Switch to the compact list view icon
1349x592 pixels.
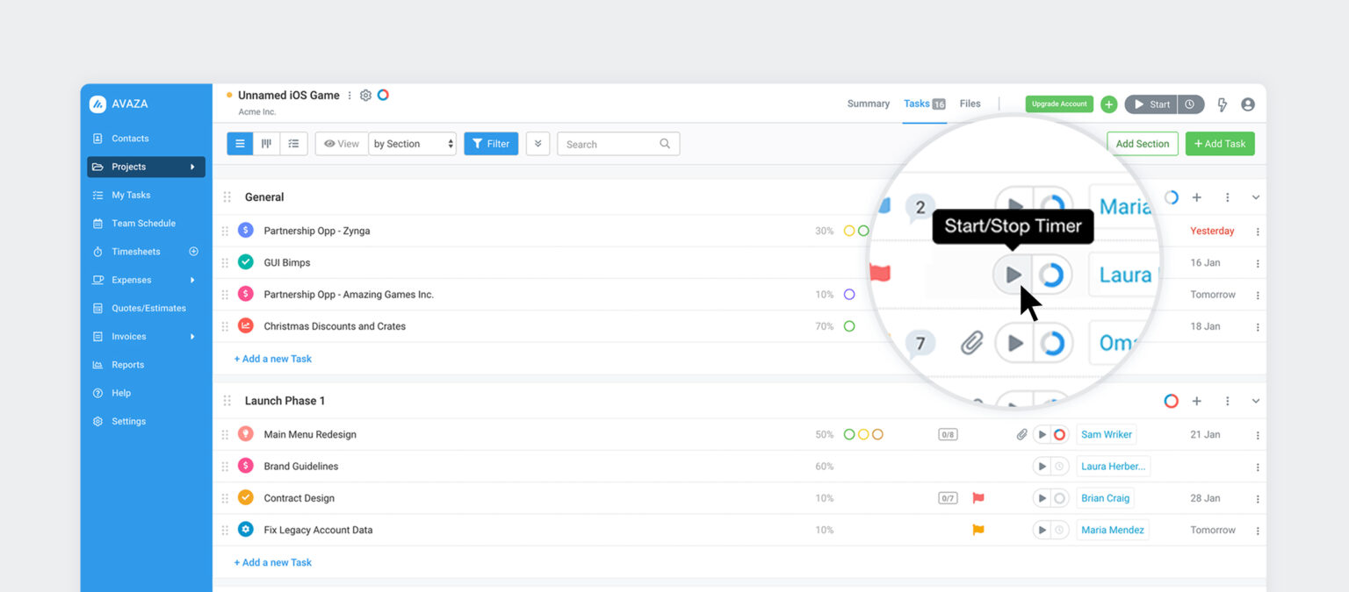tap(292, 143)
